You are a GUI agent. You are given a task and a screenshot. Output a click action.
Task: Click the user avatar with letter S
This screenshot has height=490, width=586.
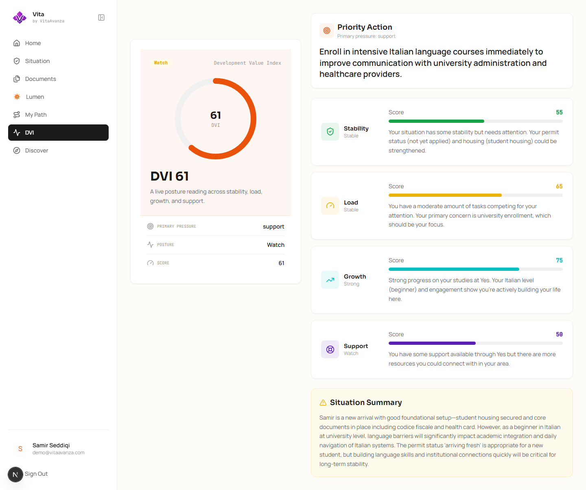tap(20, 449)
